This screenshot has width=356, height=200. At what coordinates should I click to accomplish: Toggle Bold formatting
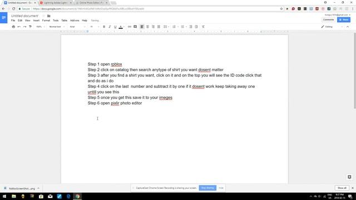click(104, 27)
